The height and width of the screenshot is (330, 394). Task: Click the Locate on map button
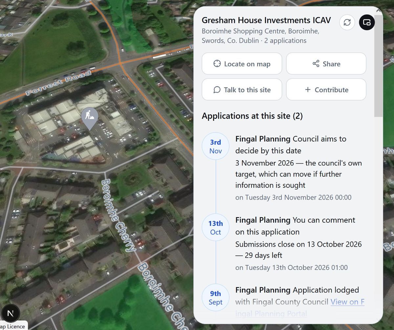pyautogui.click(x=242, y=64)
